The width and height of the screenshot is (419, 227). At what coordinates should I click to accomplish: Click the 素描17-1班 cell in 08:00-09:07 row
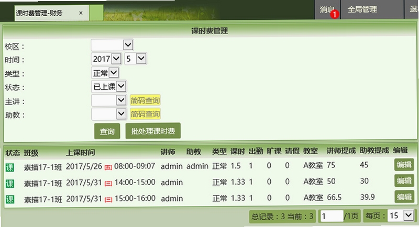click(x=43, y=167)
